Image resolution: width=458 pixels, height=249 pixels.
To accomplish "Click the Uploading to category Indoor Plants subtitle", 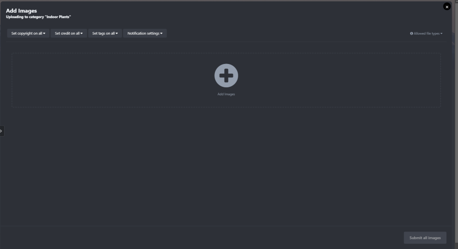I will tap(38, 17).
